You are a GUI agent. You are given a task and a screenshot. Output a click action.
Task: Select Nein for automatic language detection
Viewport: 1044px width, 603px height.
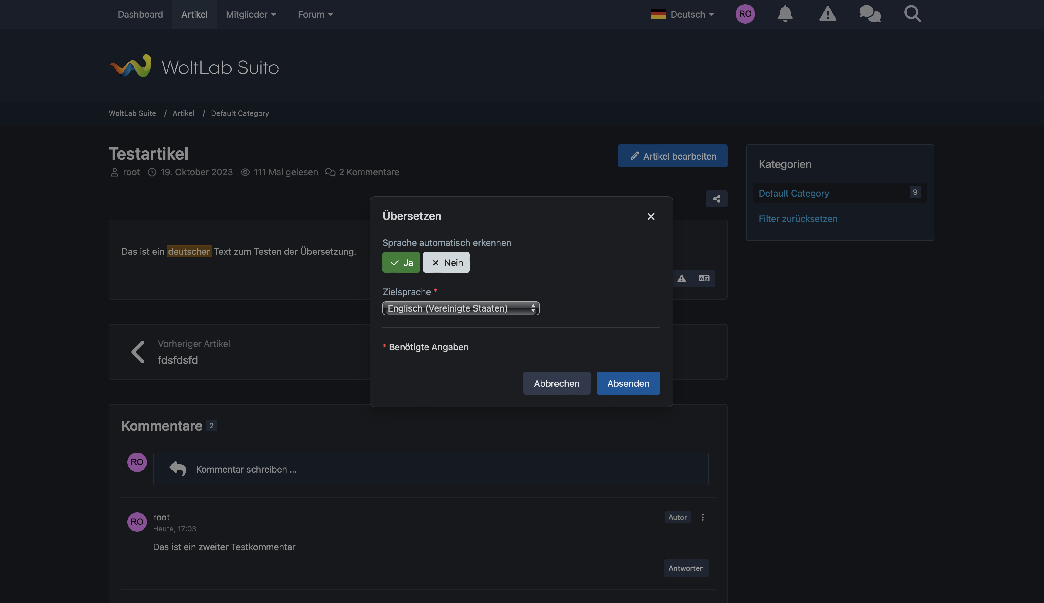pos(446,263)
